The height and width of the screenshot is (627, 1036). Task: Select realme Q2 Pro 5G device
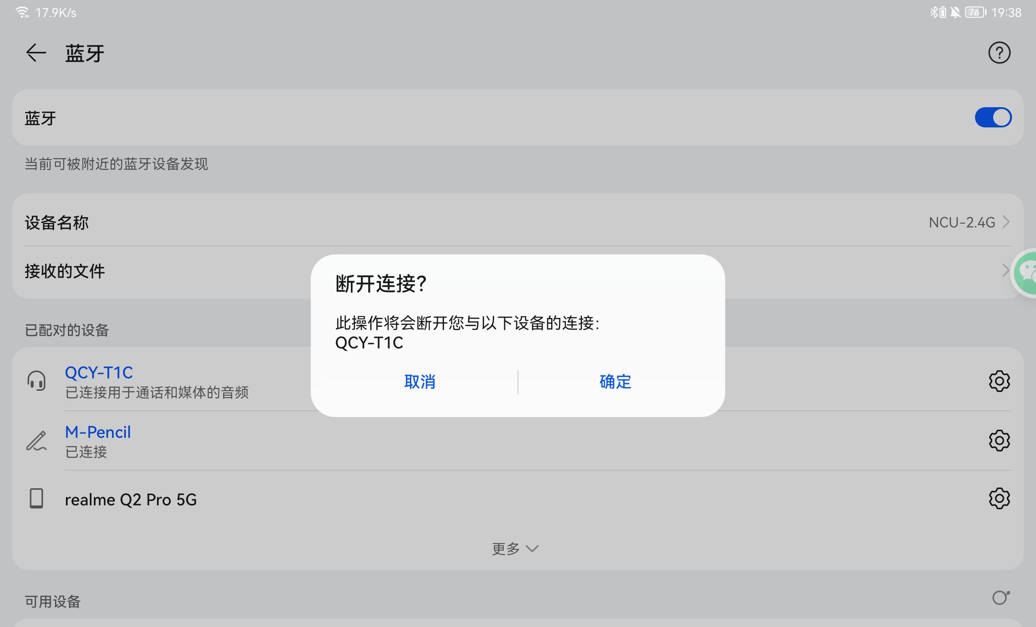point(518,499)
